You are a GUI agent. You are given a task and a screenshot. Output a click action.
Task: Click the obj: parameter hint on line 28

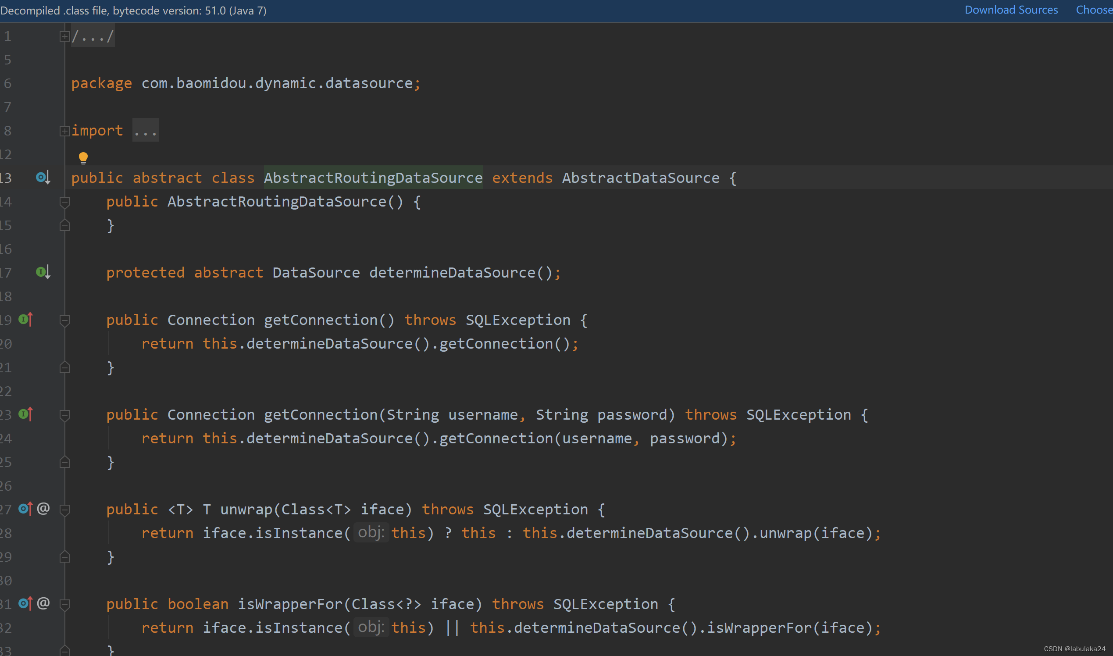(371, 532)
